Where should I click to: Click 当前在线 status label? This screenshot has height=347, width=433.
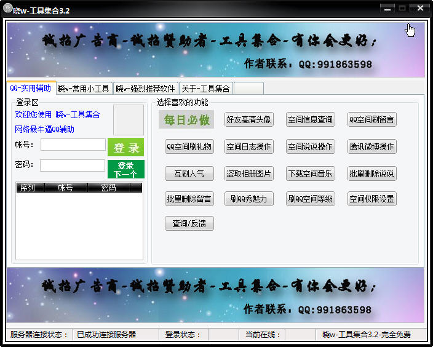coord(263,335)
